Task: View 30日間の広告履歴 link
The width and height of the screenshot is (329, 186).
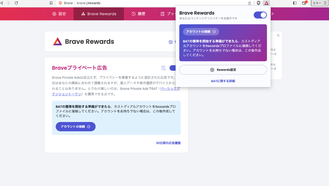Action: (x=168, y=143)
